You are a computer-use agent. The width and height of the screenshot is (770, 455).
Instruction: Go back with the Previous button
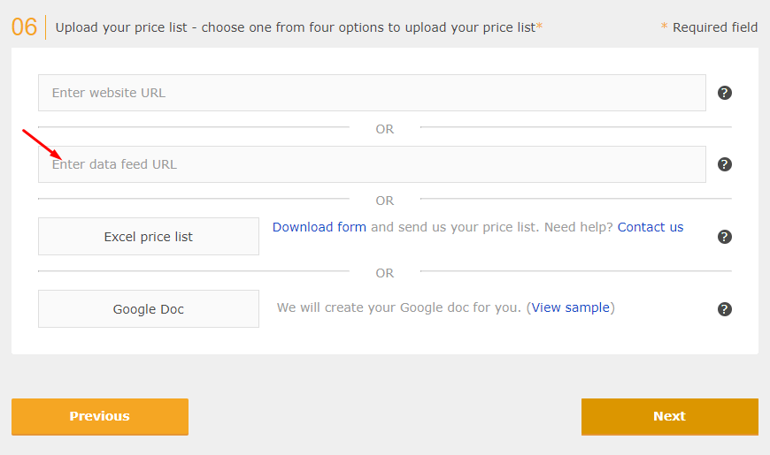tap(100, 416)
